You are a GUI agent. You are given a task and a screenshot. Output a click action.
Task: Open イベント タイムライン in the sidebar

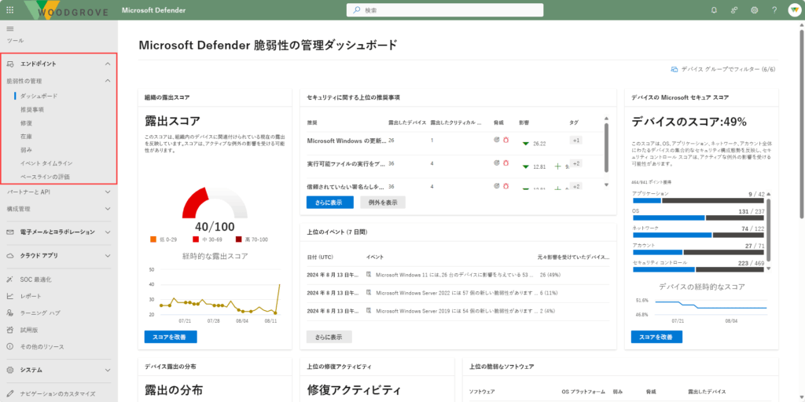tap(46, 163)
